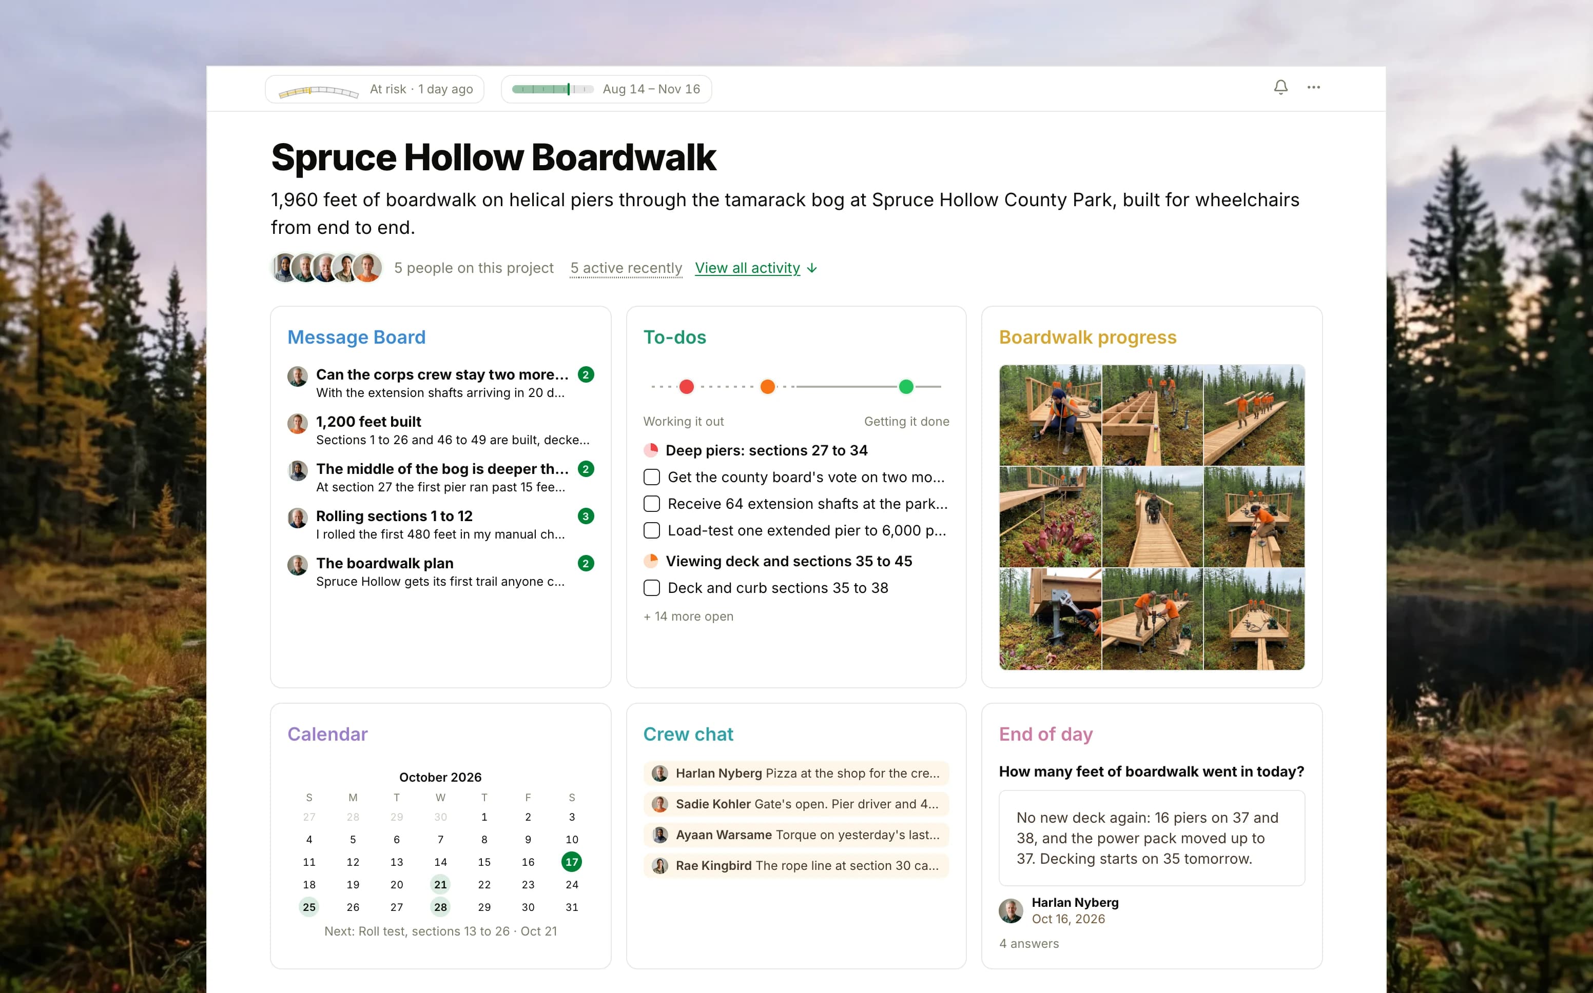Open the Message Board card title
The width and height of the screenshot is (1593, 993).
(x=356, y=337)
